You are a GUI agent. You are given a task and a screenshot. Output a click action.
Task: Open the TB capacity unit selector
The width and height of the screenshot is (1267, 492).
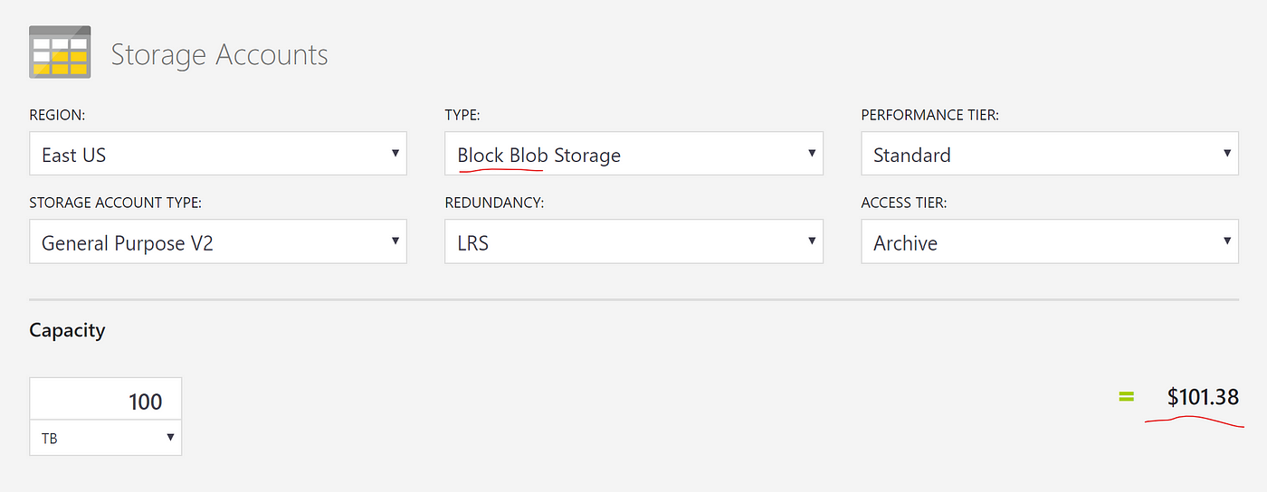106,438
